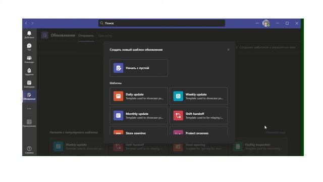Open the profile avatar menu
Viewport: 323px width, 182px height.
[266, 23]
